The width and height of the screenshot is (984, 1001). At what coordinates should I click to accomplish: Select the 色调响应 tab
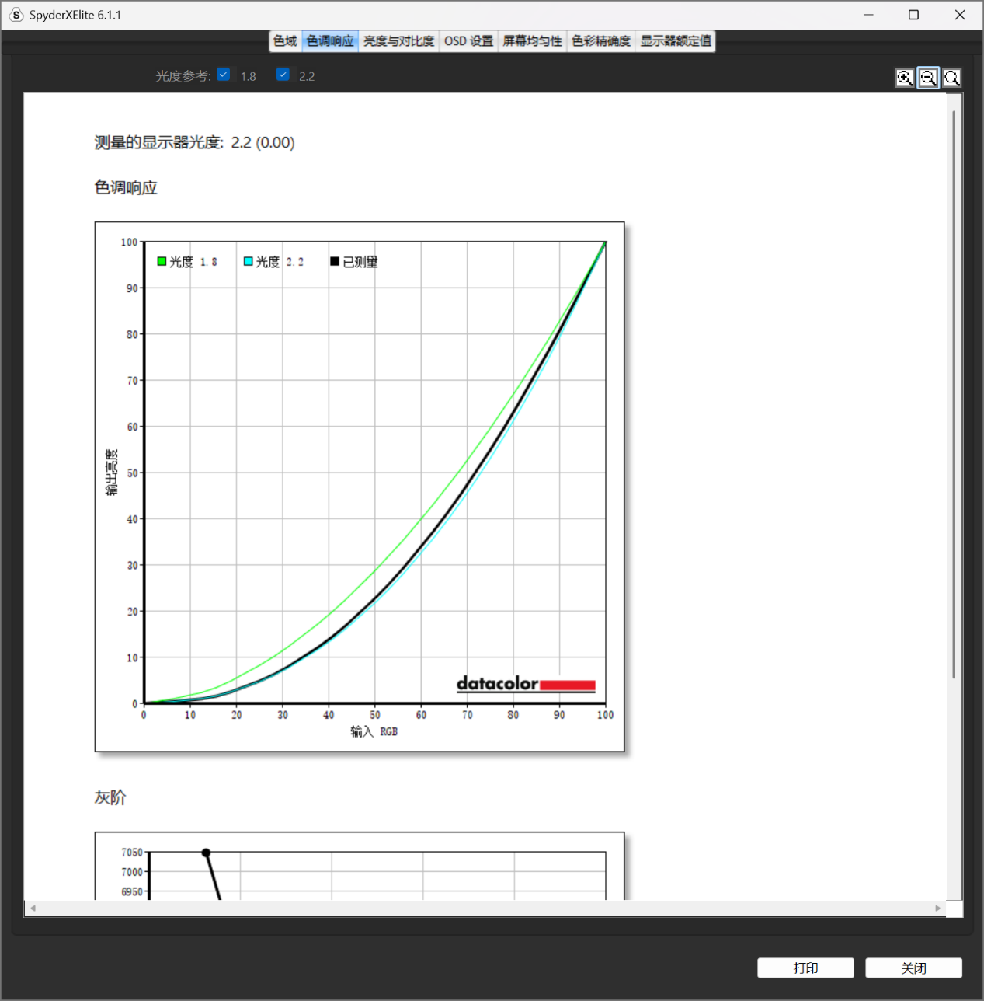330,41
